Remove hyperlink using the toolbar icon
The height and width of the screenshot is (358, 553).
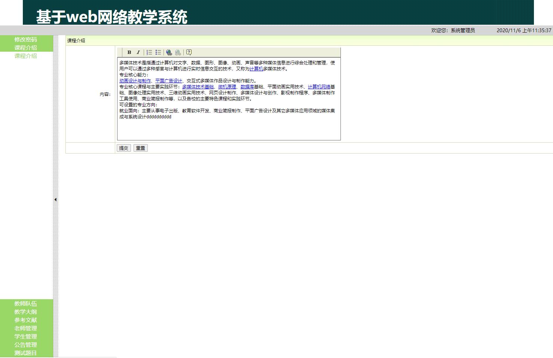point(178,52)
